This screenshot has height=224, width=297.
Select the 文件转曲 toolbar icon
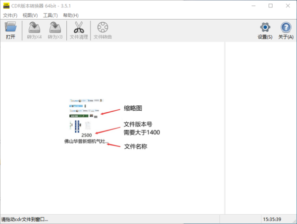[102, 30]
